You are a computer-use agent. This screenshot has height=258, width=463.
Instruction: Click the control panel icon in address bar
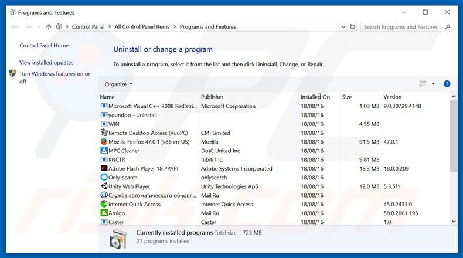(x=59, y=26)
